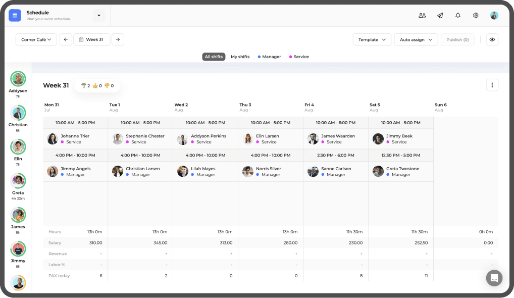This screenshot has width=514, height=298.
Task: Open the Auto assign dropdown
Action: 416,40
